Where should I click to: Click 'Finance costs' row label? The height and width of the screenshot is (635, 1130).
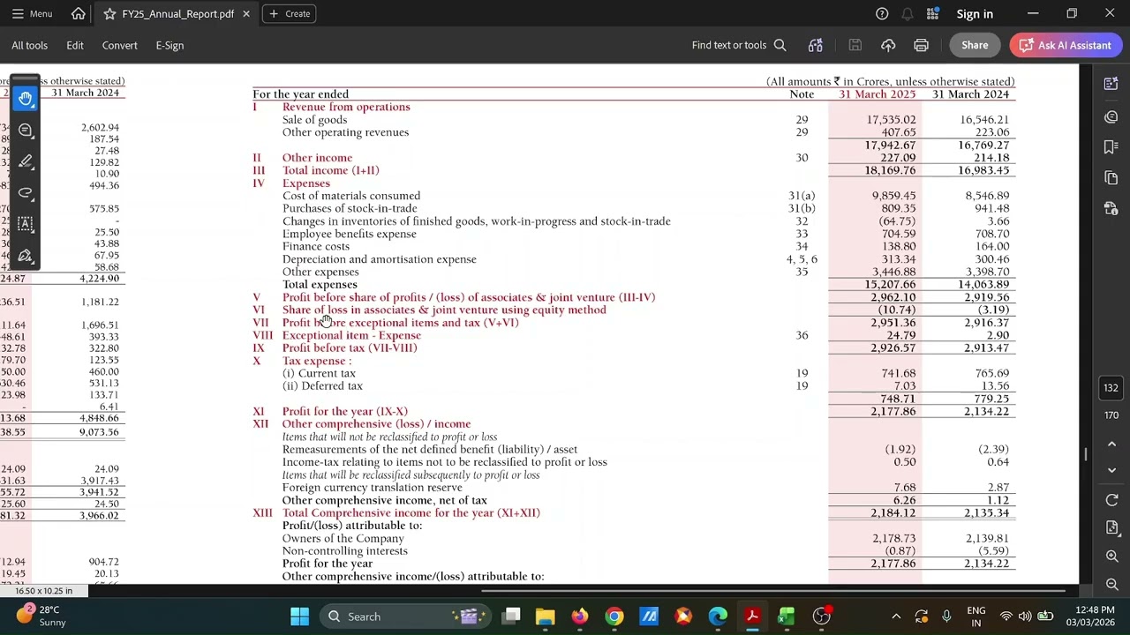coord(316,246)
